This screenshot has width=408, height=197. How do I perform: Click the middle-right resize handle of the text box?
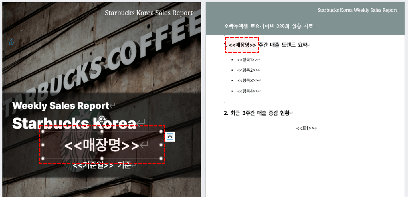click(x=161, y=145)
